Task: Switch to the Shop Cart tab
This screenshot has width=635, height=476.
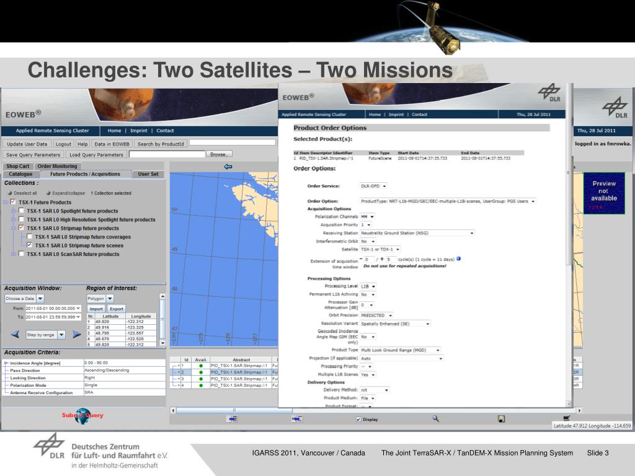Action: (18, 166)
